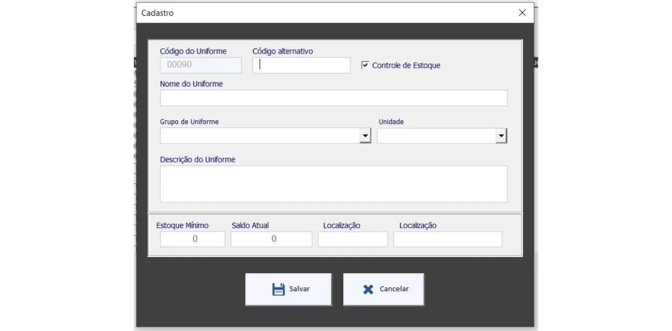Uncheck the Controle de Estoque checkbox
The height and width of the screenshot is (331, 672).
point(365,65)
